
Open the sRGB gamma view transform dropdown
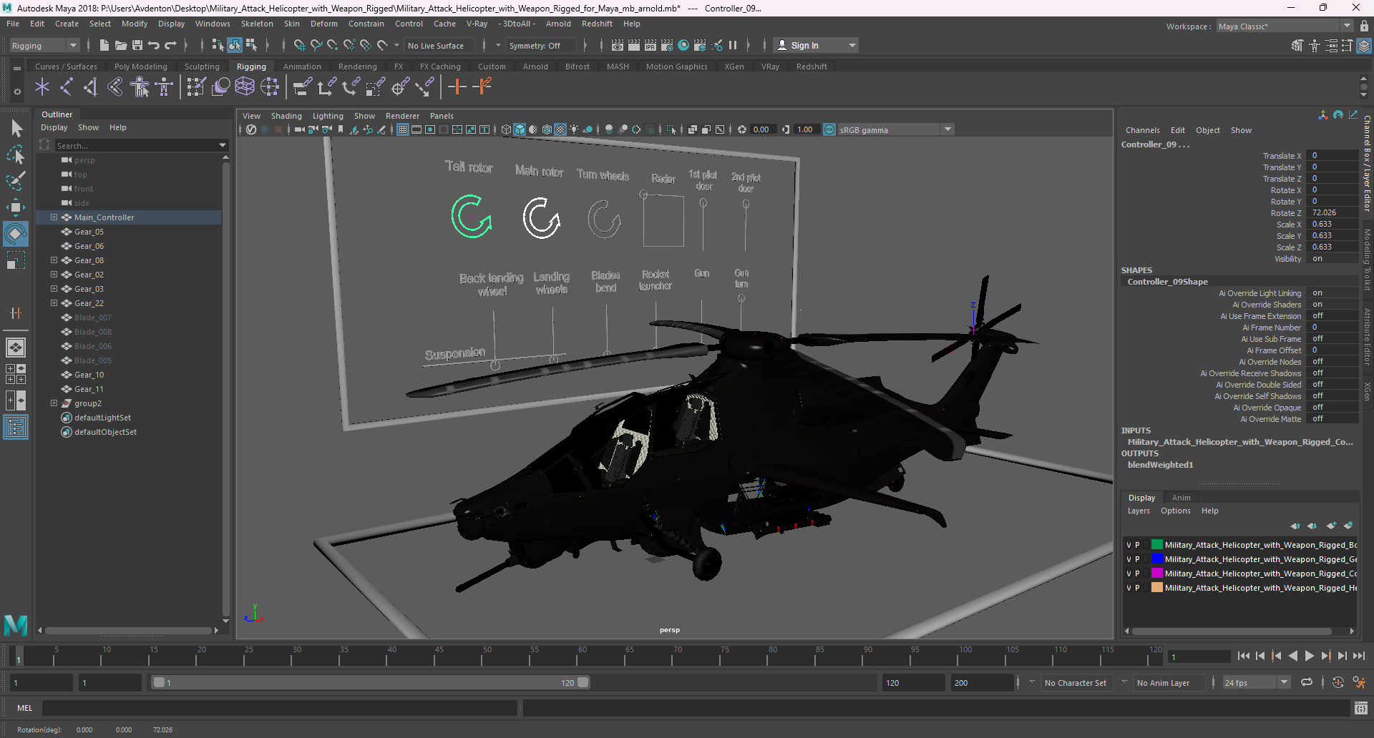click(x=896, y=129)
